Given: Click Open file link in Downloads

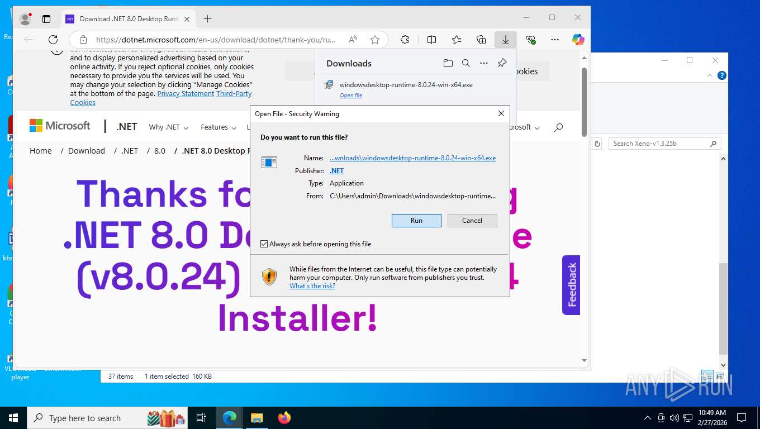Looking at the screenshot, I should (351, 96).
